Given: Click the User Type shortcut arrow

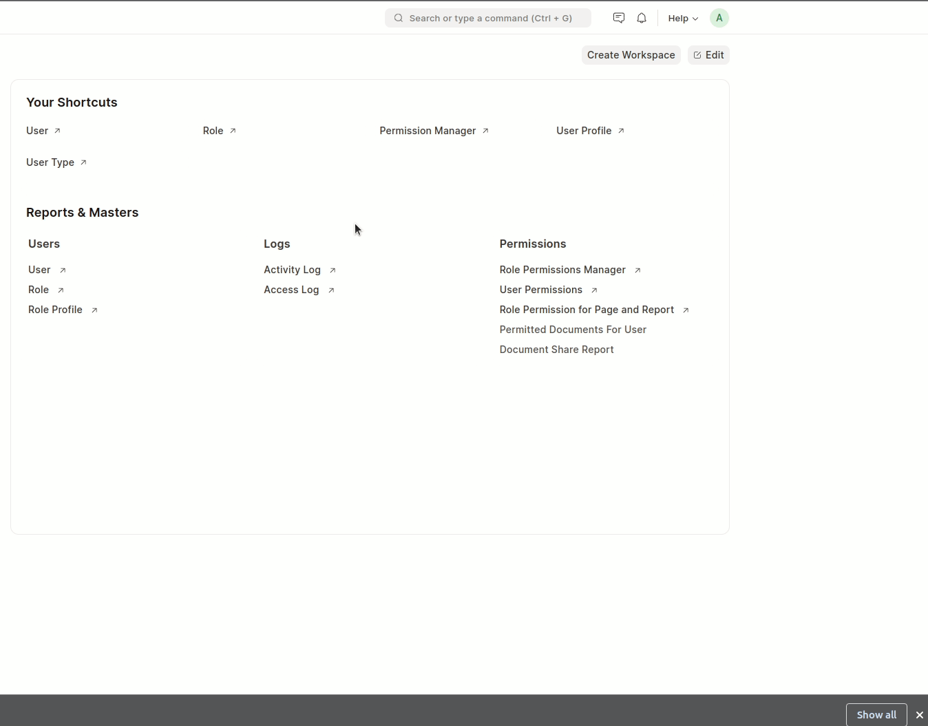Looking at the screenshot, I should (x=83, y=162).
